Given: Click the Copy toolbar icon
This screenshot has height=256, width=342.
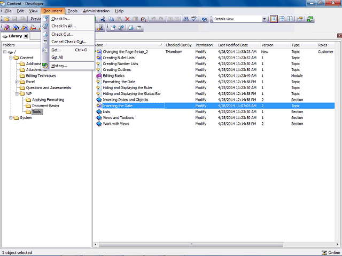Looking at the screenshot, I should tap(111, 19).
